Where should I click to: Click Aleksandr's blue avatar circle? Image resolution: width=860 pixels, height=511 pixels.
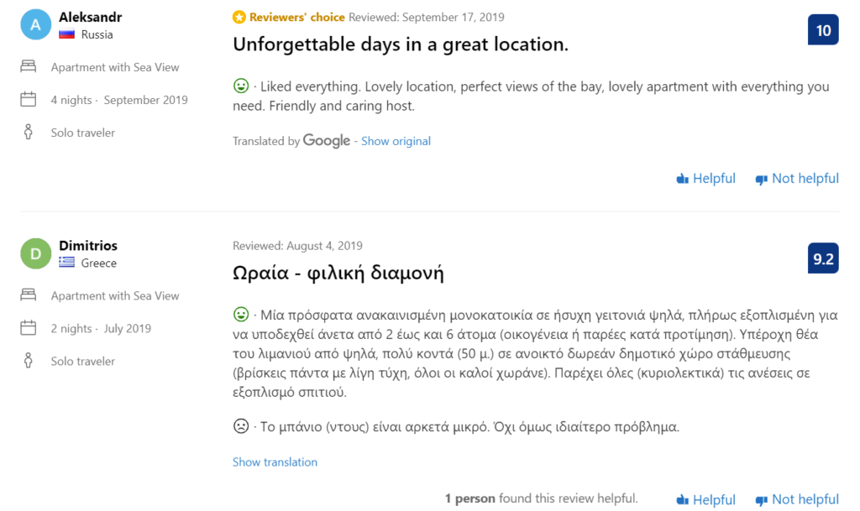pyautogui.click(x=35, y=25)
